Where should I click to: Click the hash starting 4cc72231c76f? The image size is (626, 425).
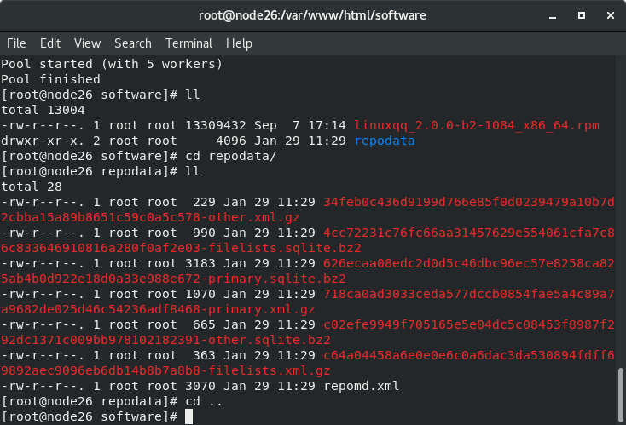pos(469,233)
